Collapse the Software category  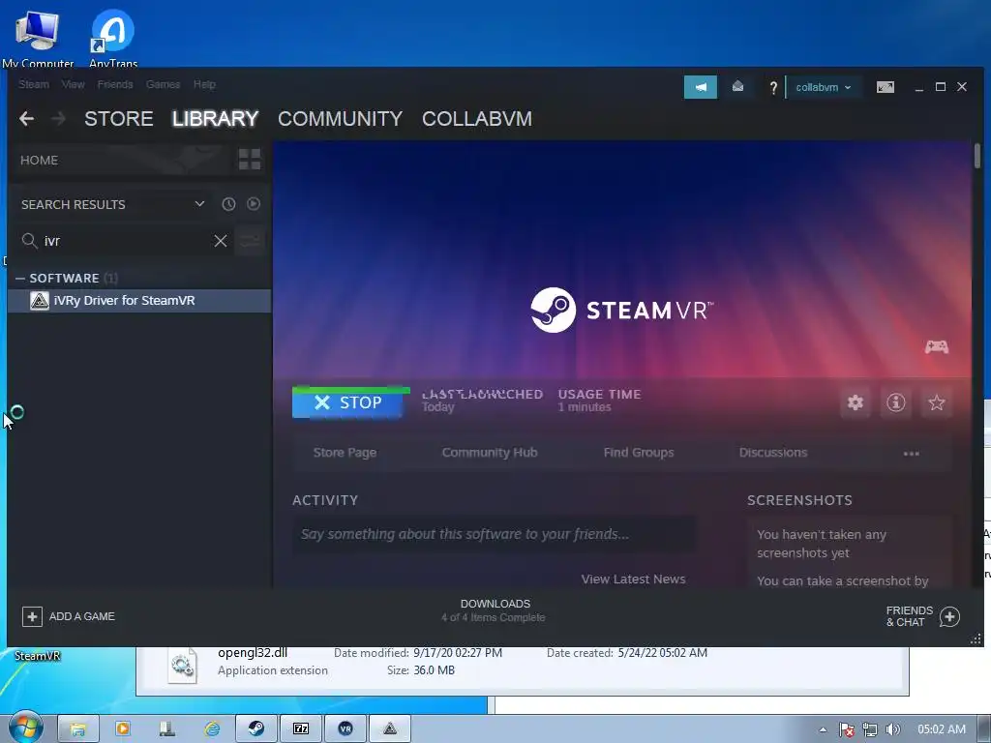pos(20,278)
